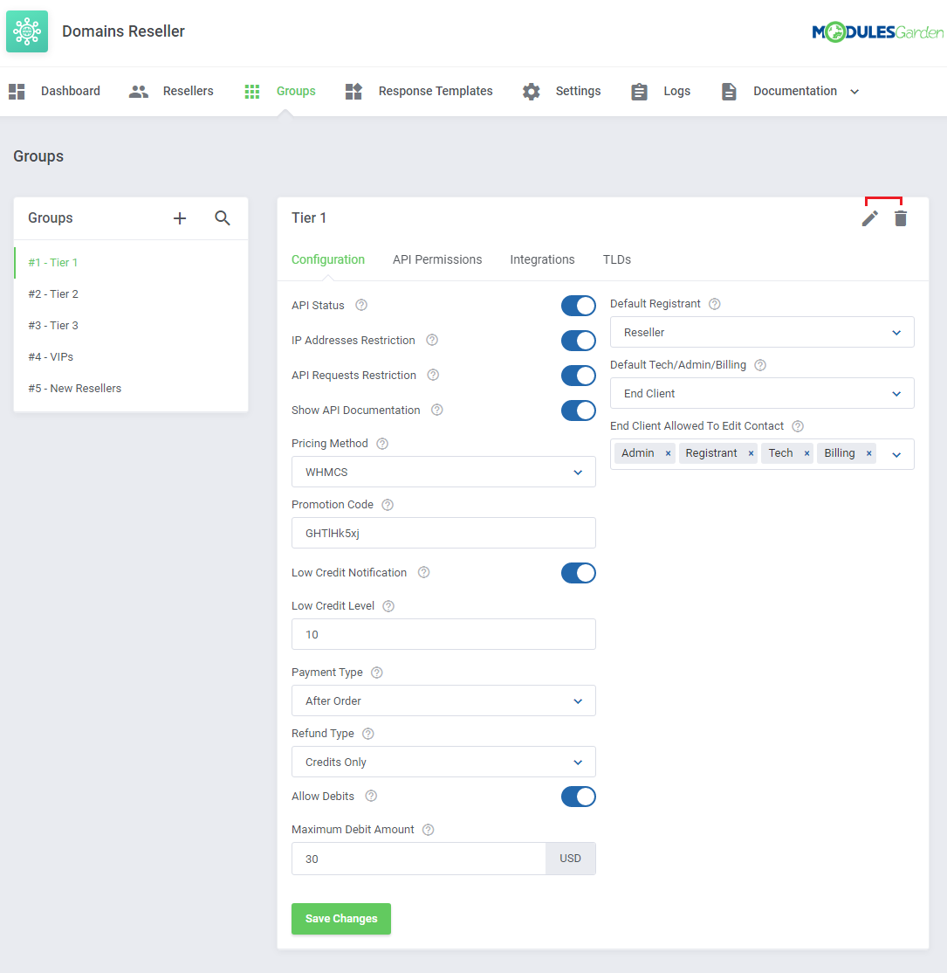Select group #4 - VIPs
Screen dimensions: 947x973
[131, 357]
